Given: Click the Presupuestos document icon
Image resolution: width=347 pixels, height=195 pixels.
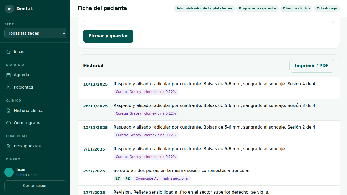Looking at the screenshot, I should point(8,146).
